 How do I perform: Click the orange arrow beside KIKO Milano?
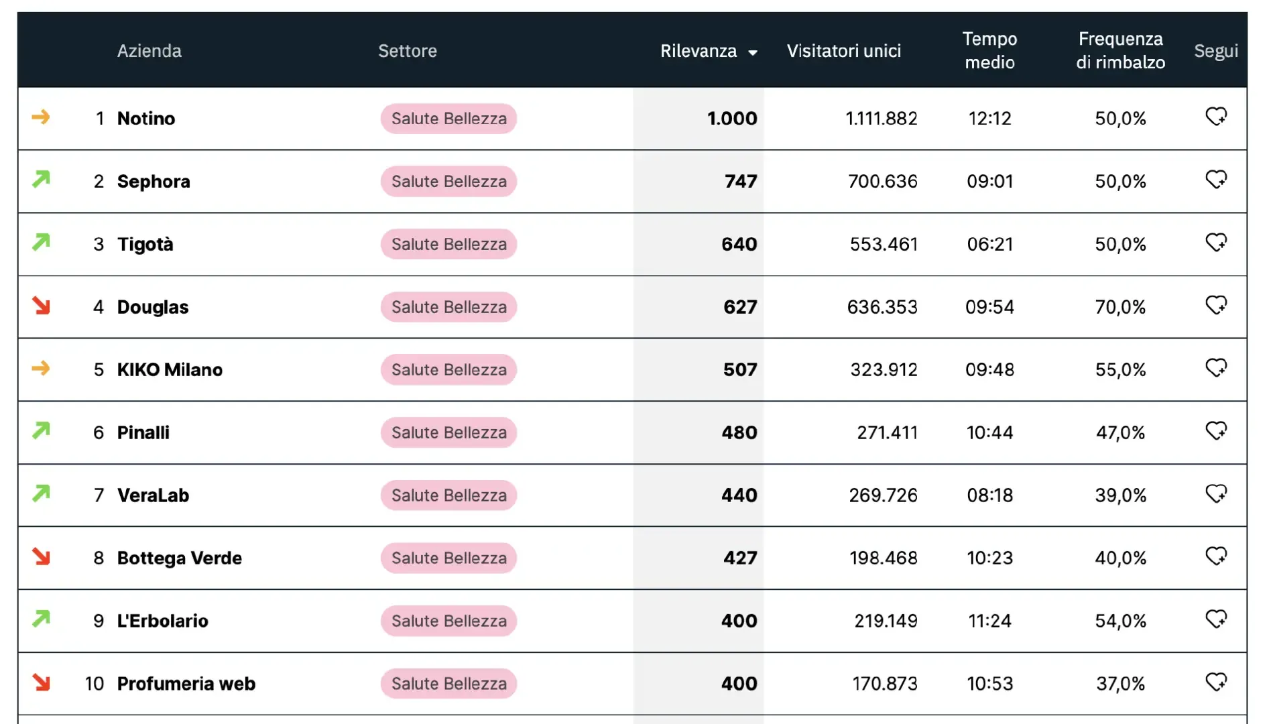click(41, 368)
